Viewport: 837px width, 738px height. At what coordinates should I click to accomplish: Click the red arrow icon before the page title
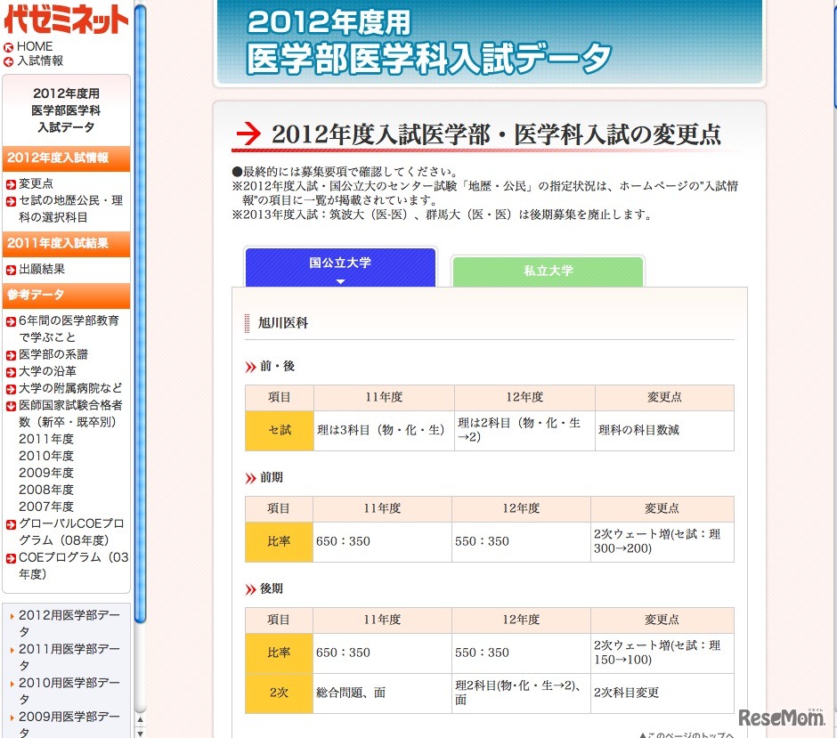tap(248, 135)
